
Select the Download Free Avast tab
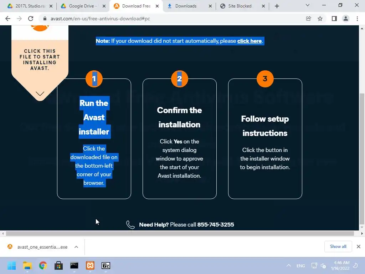coord(136,6)
